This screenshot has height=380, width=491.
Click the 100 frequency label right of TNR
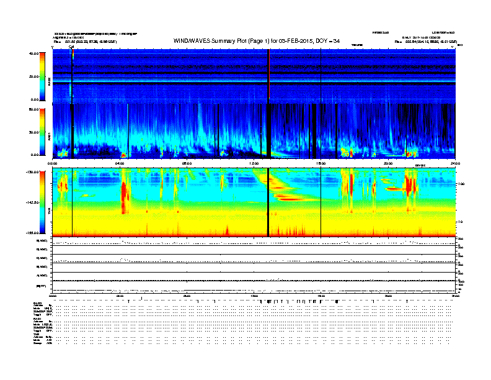[461, 184]
